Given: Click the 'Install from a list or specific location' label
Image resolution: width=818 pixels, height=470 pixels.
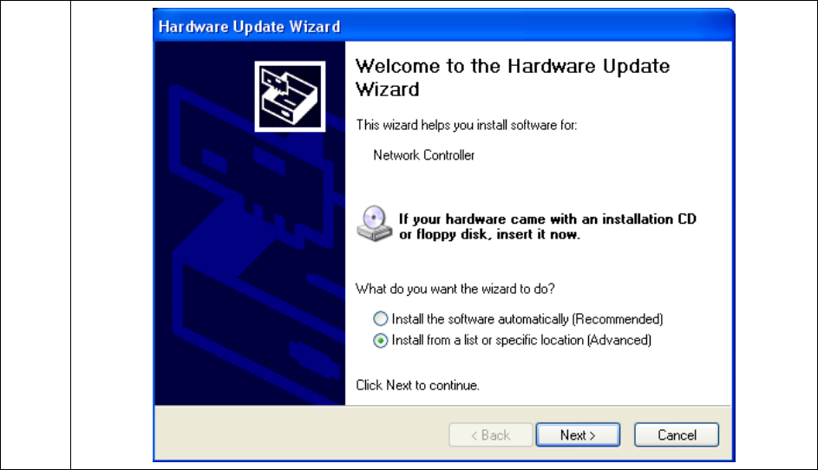Looking at the screenshot, I should 521,340.
